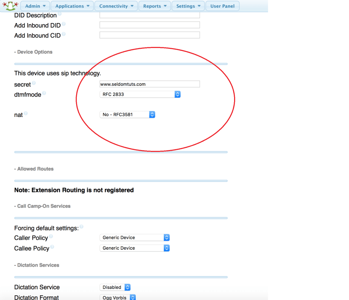Click the help icon next to nat

pos(26,114)
